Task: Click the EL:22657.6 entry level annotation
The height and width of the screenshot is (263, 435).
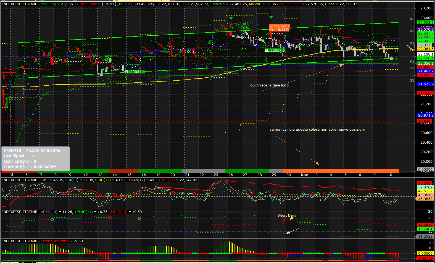Action: coord(275,51)
